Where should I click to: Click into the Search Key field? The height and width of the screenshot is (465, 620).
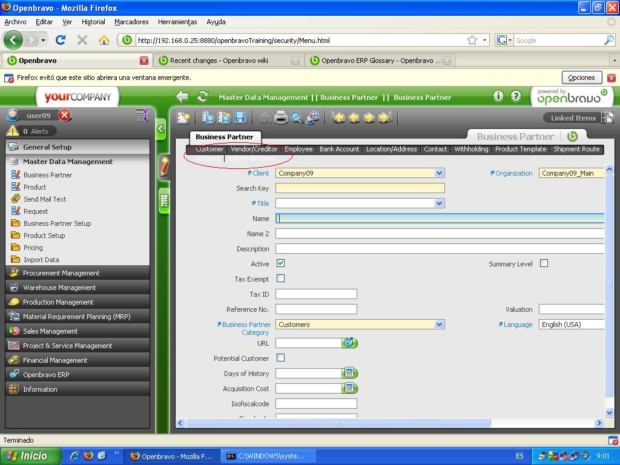tap(360, 188)
